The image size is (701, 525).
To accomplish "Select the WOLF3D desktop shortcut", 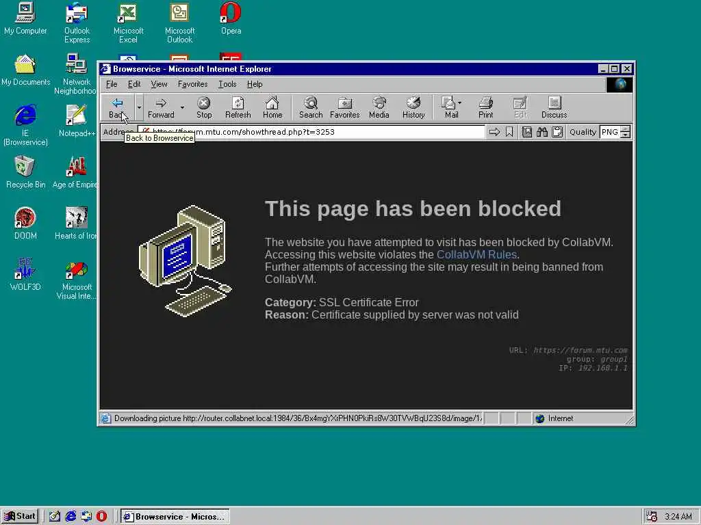I will (25, 275).
